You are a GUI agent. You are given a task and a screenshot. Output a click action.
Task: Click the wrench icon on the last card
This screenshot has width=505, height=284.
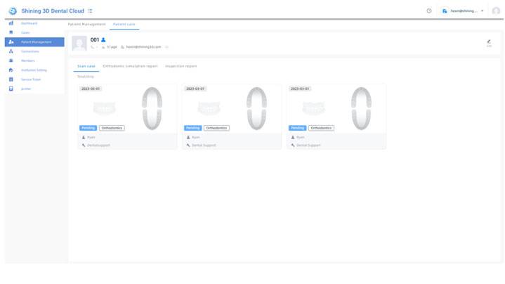[x=293, y=146]
